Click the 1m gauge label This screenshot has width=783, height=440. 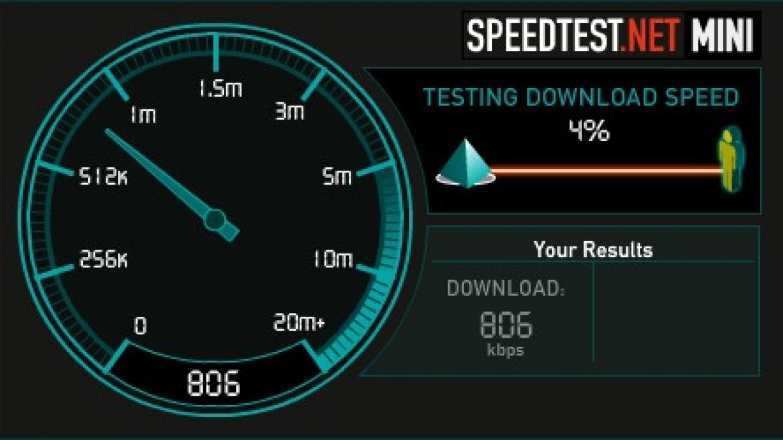142,116
